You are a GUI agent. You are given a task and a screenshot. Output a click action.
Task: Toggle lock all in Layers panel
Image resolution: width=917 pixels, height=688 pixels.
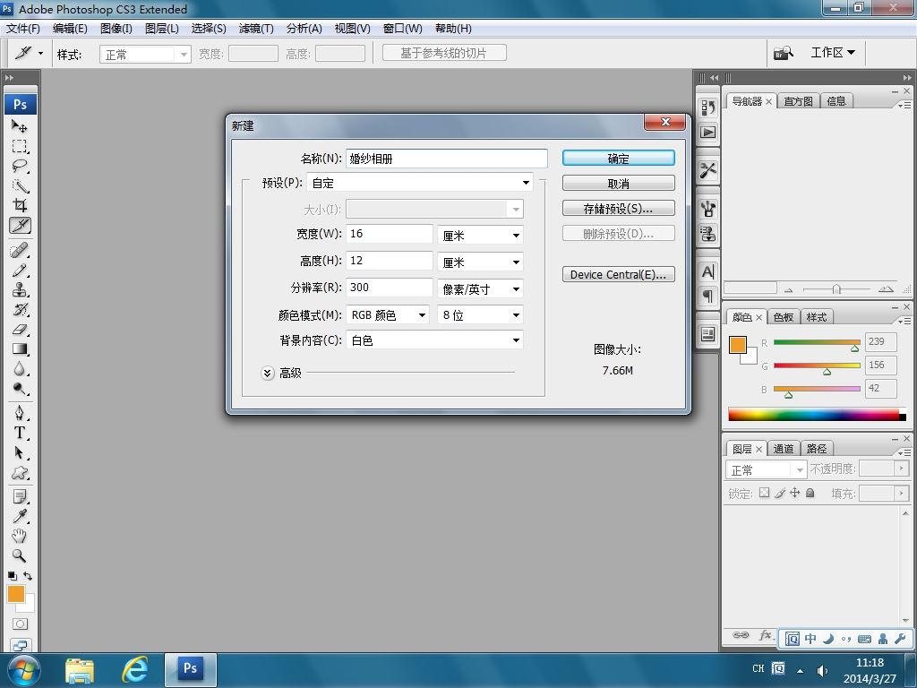(810, 493)
